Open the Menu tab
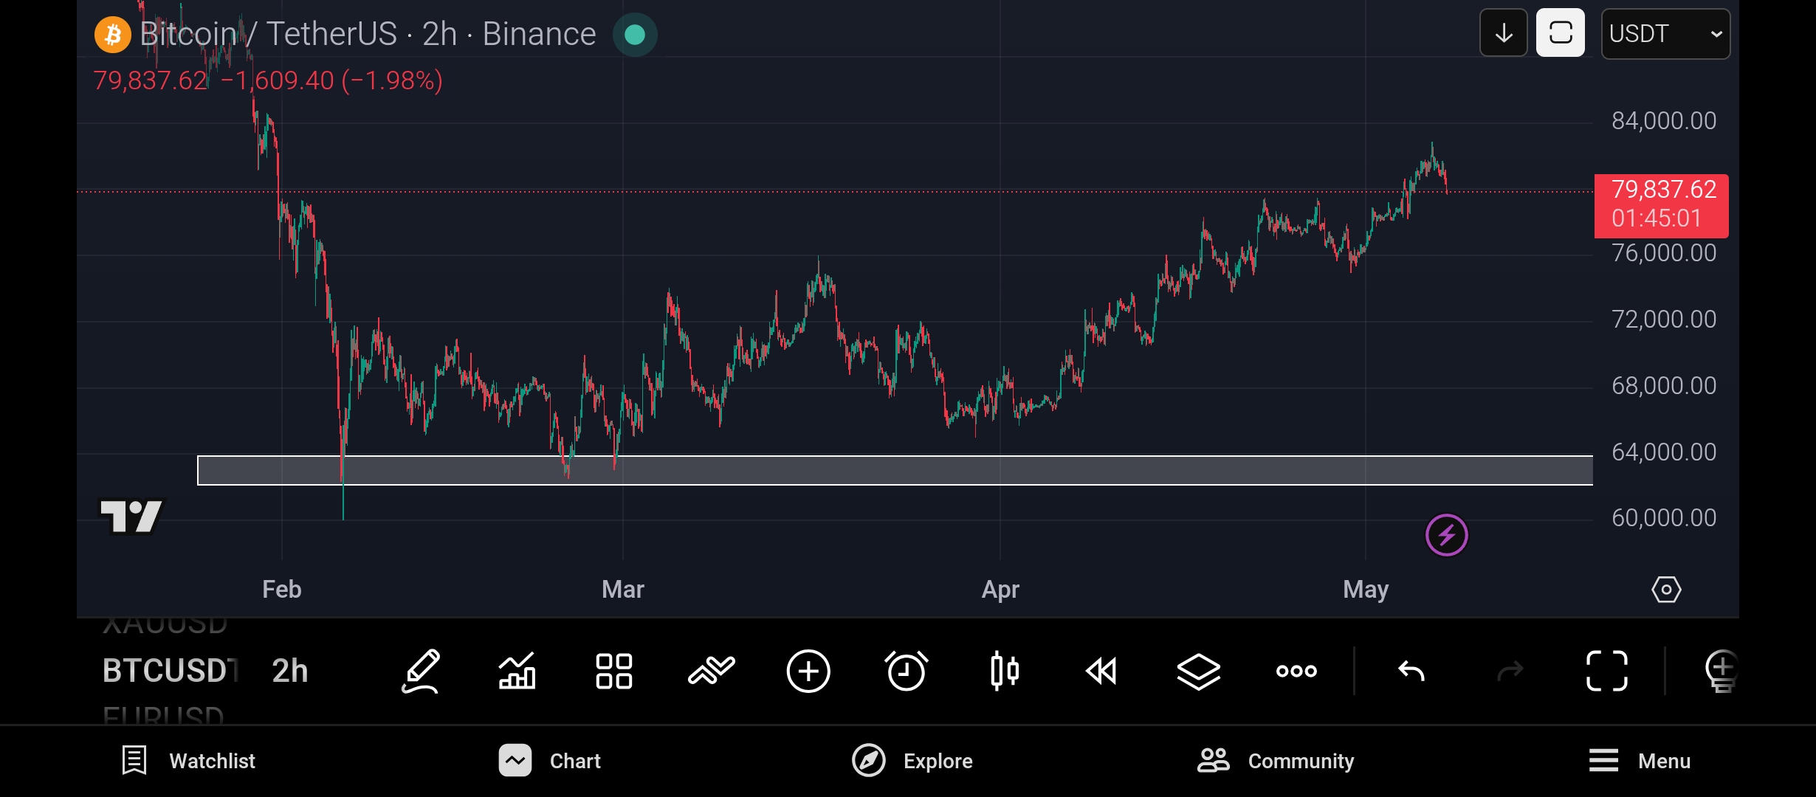This screenshot has width=1816, height=797. tap(1640, 761)
